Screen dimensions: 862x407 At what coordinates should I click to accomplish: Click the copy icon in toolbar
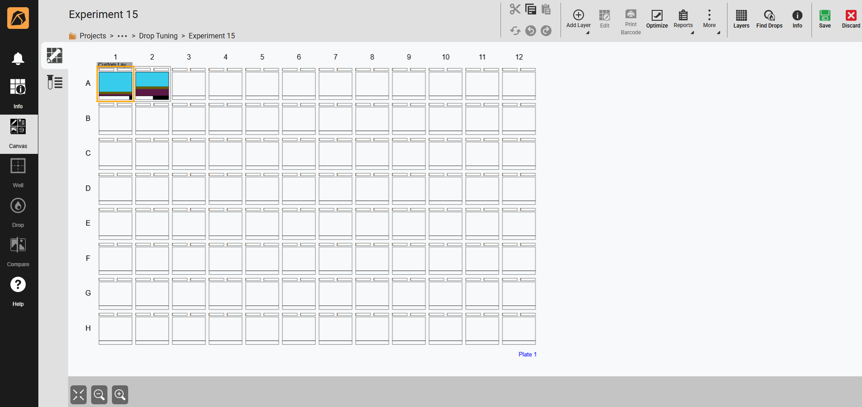[531, 9]
